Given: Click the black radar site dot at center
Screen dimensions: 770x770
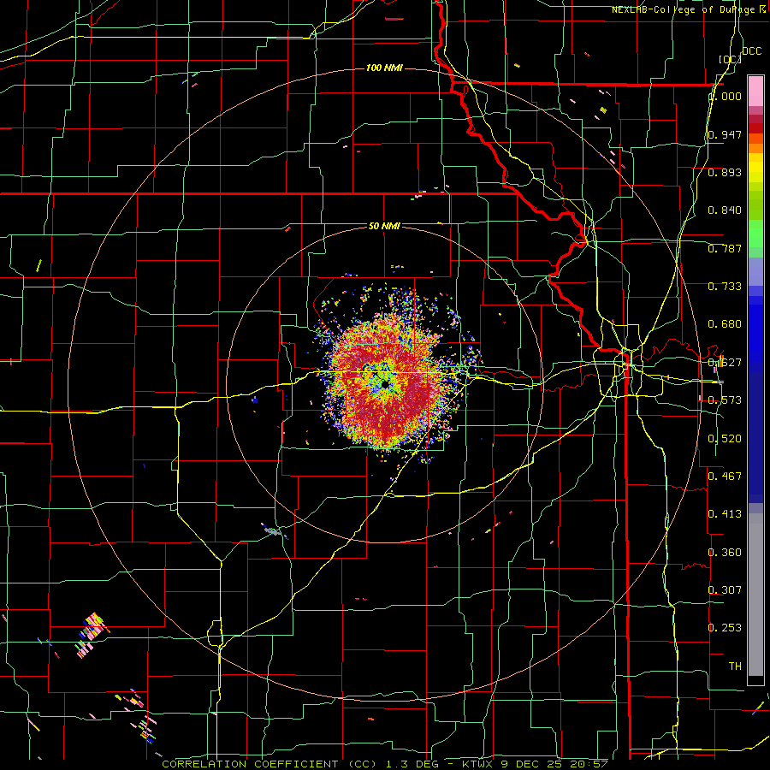Looking at the screenshot, I should pyautogui.click(x=386, y=384).
